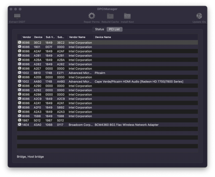Click magnifier icon for Pitcairn 6810 row
This screenshot has width=215, height=177.
click(20, 73)
